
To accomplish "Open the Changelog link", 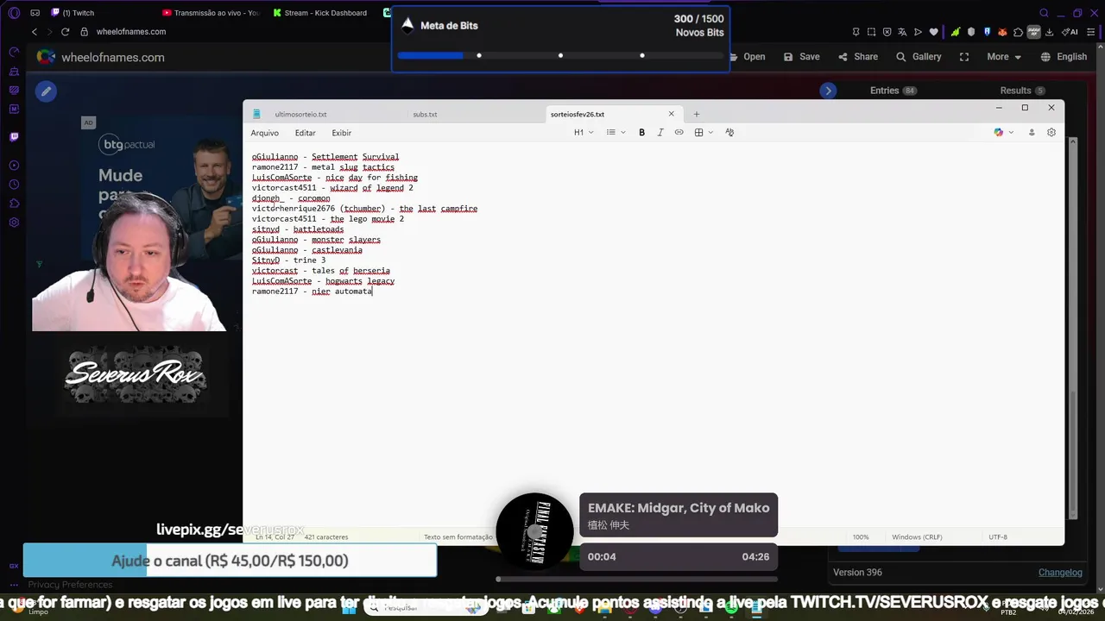I will (1060, 572).
